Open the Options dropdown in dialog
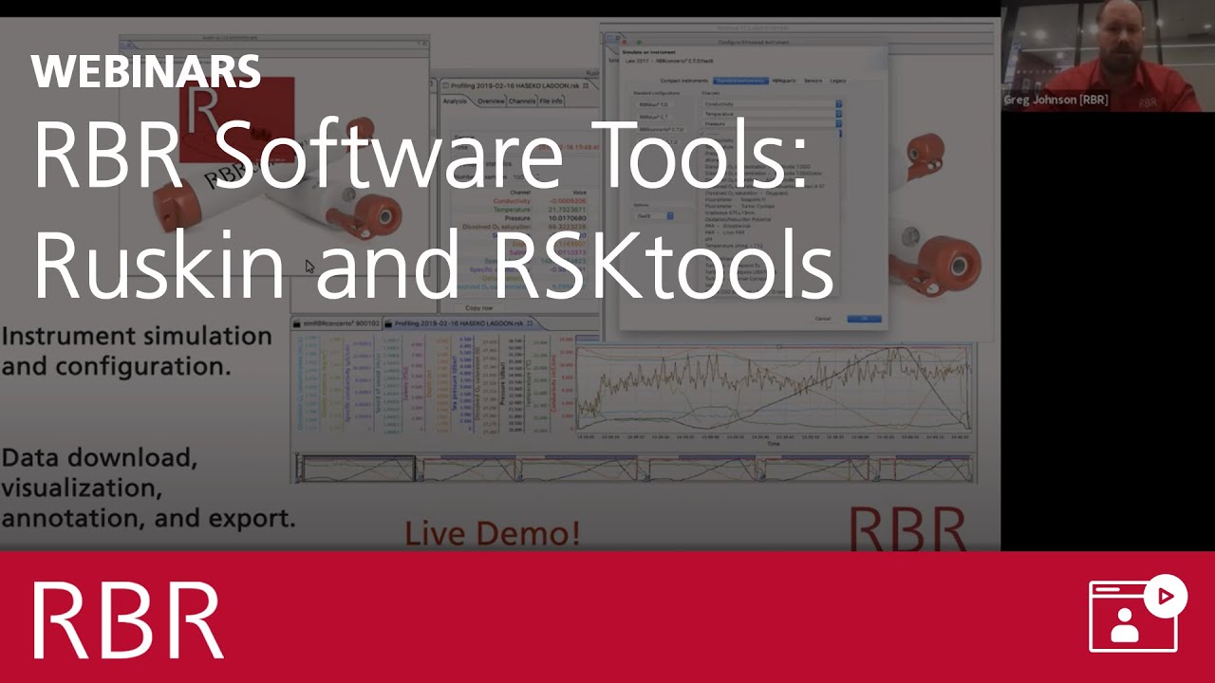1215x683 pixels. point(654,216)
